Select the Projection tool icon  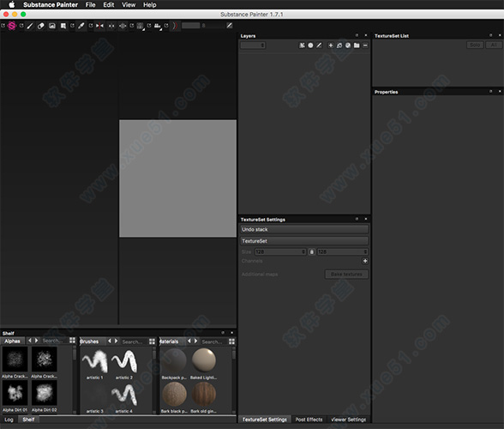tap(52, 26)
